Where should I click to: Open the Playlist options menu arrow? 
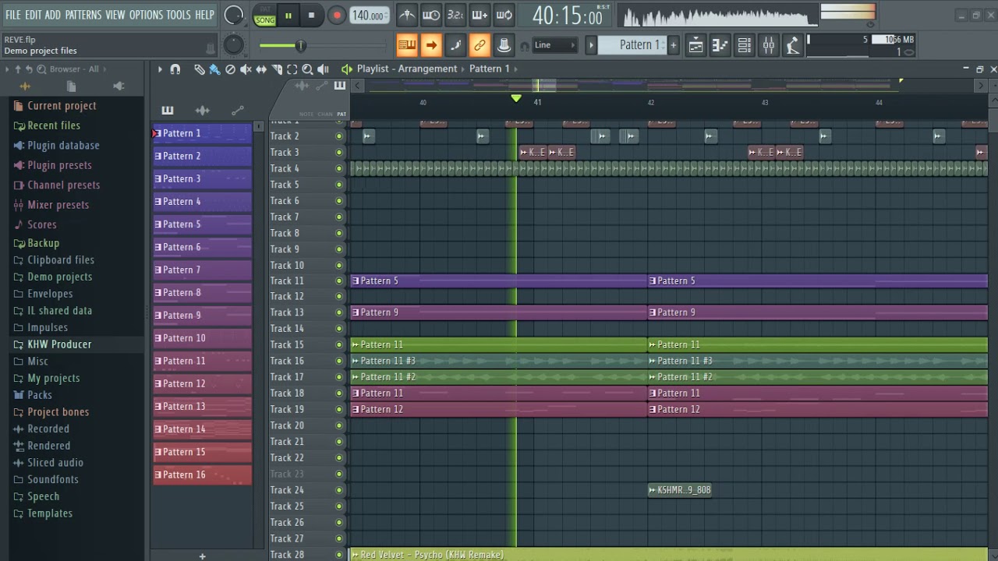tap(160, 69)
